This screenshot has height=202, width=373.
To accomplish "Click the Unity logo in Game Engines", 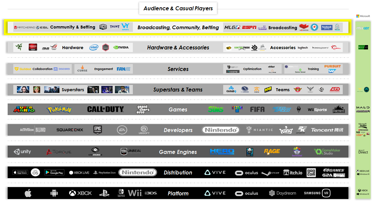I will pyautogui.click(x=22, y=152).
